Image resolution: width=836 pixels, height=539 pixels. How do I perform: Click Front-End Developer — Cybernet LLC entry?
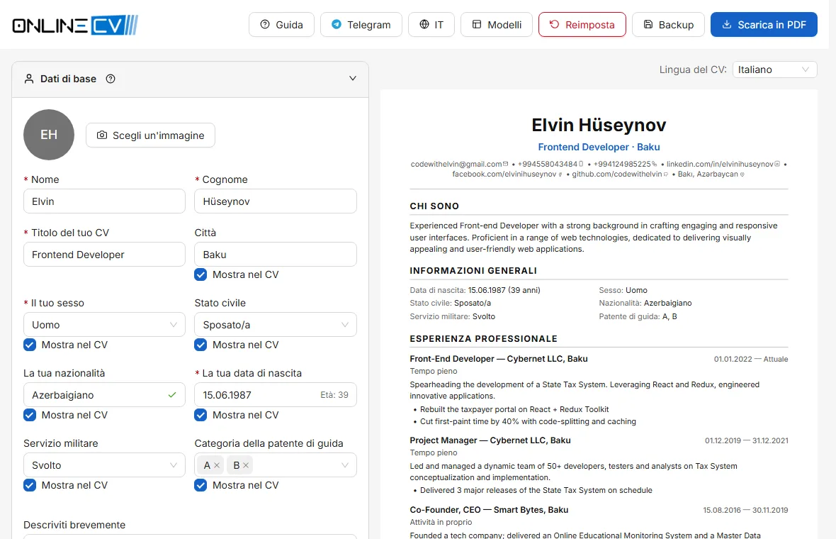(x=499, y=359)
